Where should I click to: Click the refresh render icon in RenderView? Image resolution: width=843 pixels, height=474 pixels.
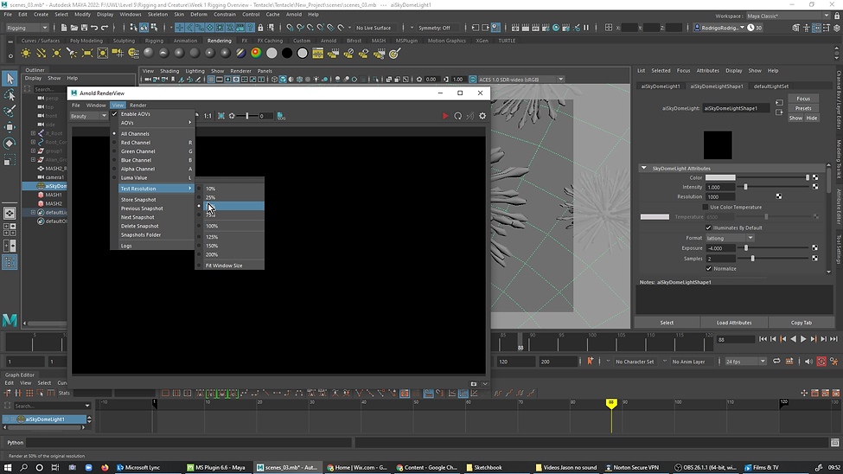457,116
